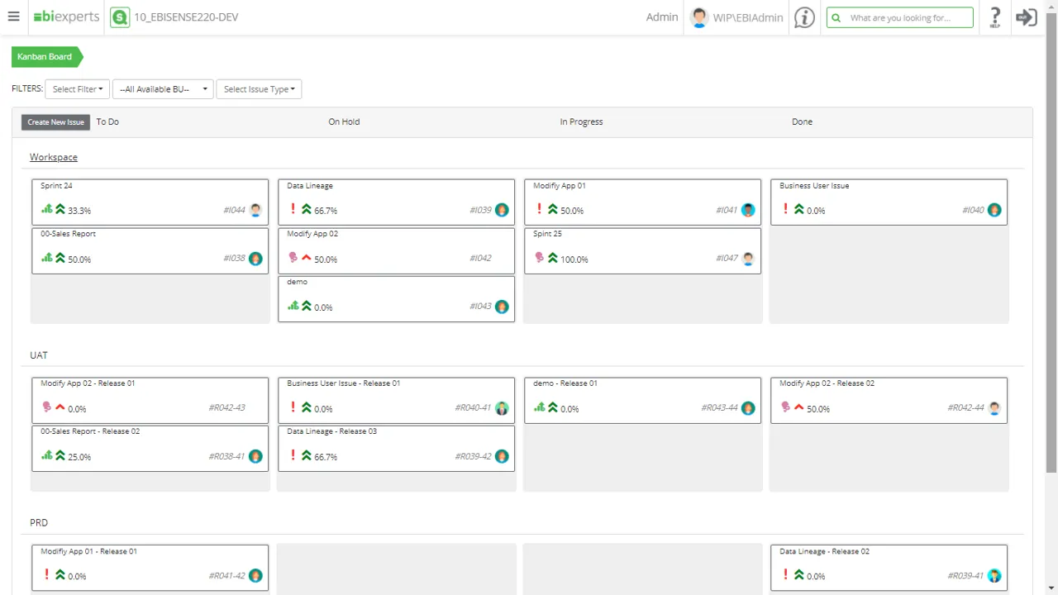Click the green bars icon on Sprint 24 card
The width and height of the screenshot is (1058, 595).
click(x=47, y=209)
